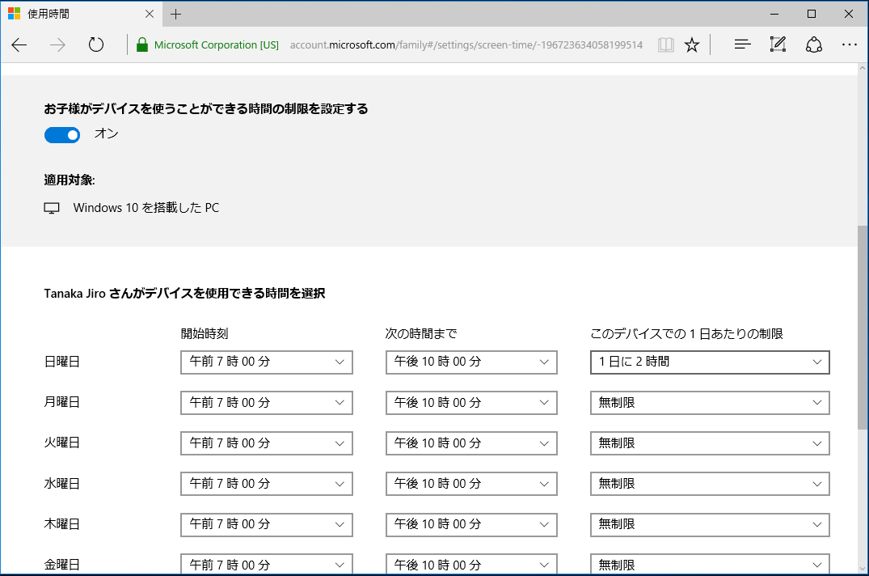Turn off the device time limit toggle
869x576 pixels.
pyautogui.click(x=62, y=134)
